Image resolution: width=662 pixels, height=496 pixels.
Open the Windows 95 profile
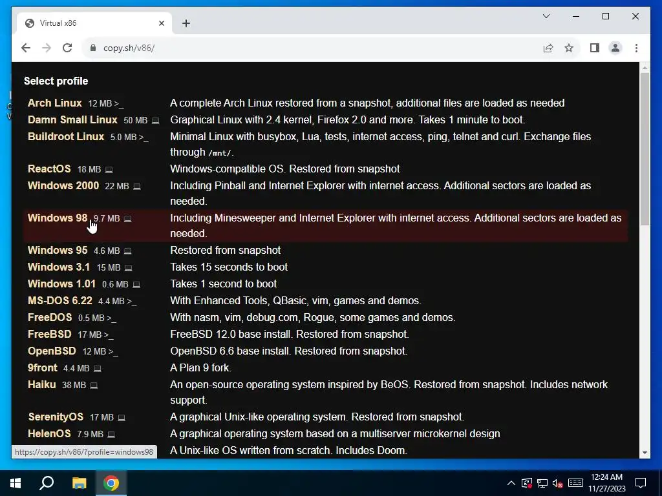pyautogui.click(x=58, y=250)
